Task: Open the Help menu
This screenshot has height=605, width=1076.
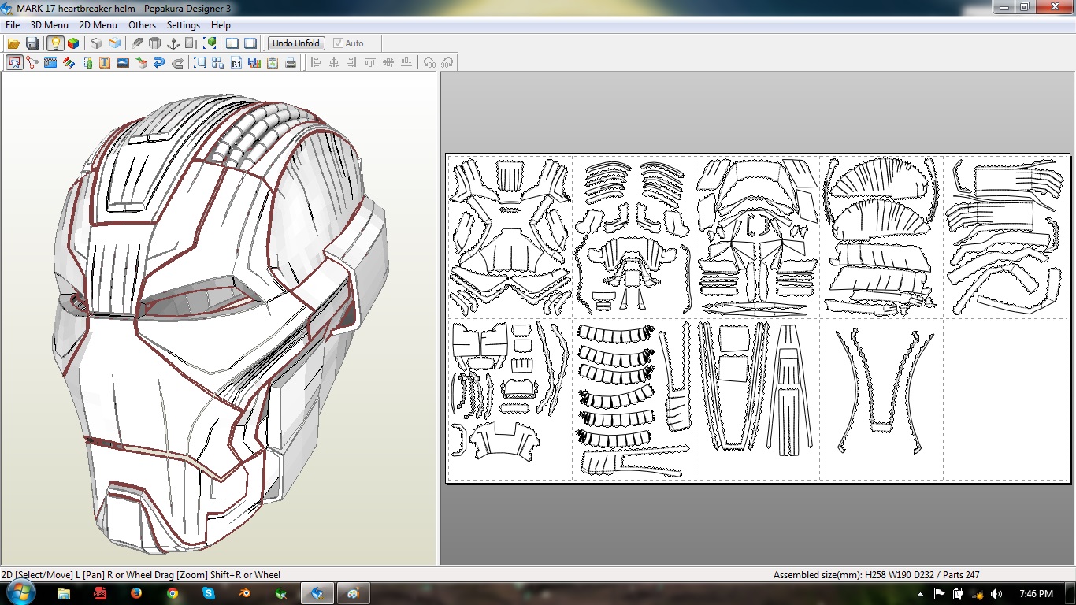Action: [221, 25]
